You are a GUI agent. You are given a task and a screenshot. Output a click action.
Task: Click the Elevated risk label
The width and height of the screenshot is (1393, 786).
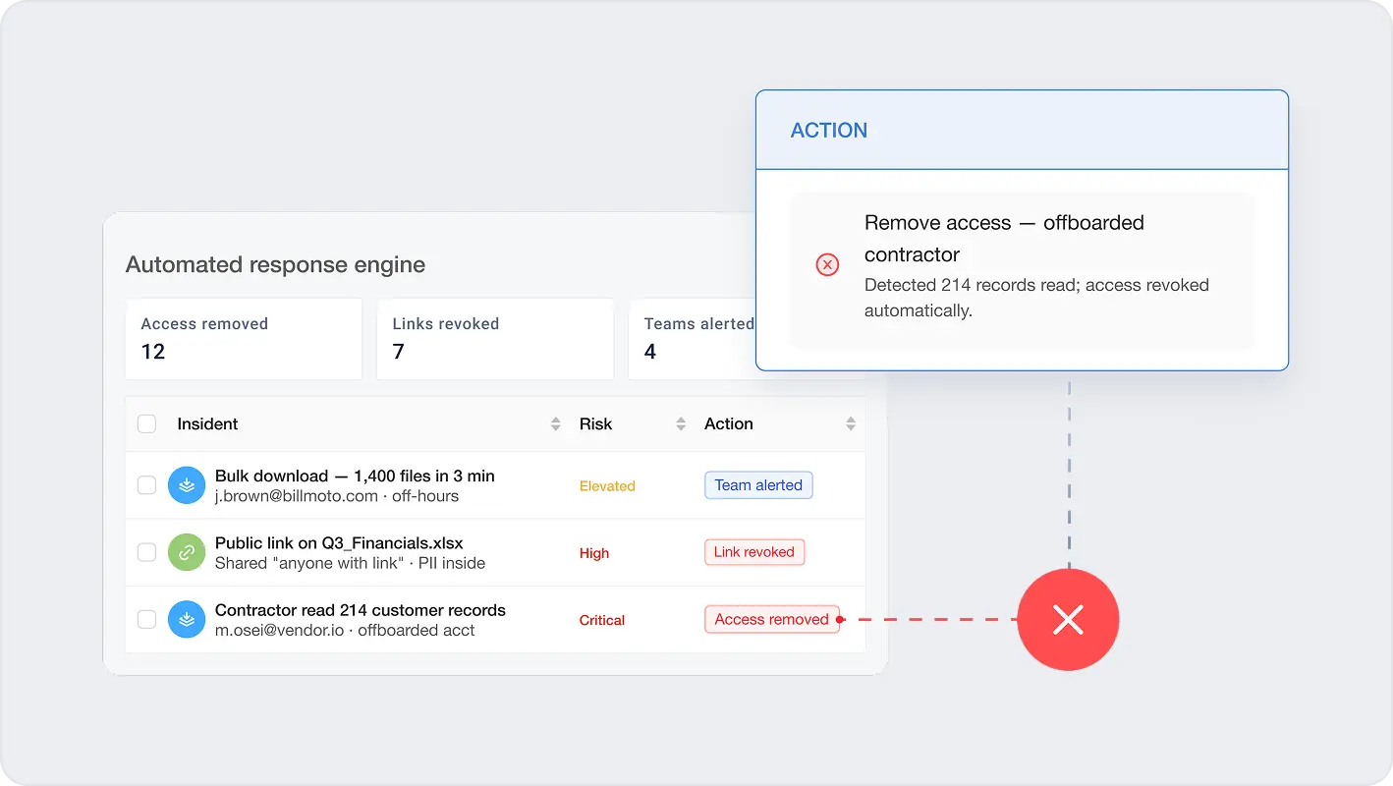(607, 486)
